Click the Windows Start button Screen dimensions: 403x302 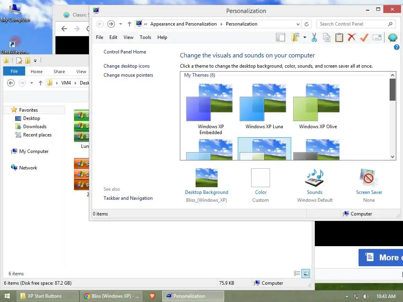7,296
